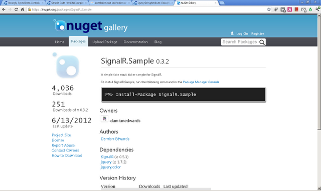Click the scrollbar down arrow
This screenshot has width=321, height=191.
[319, 188]
